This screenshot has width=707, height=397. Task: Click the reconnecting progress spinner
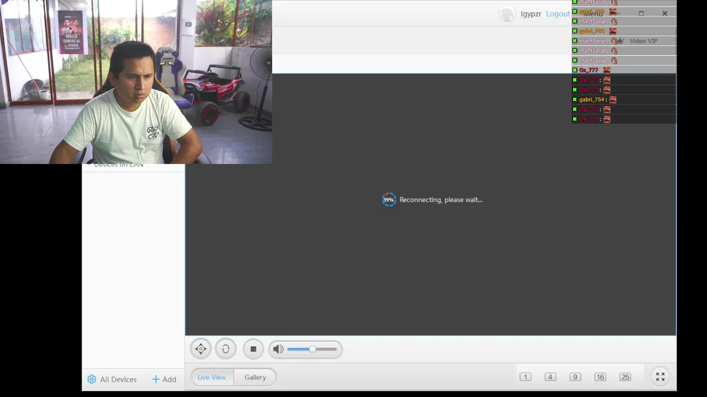tap(389, 200)
